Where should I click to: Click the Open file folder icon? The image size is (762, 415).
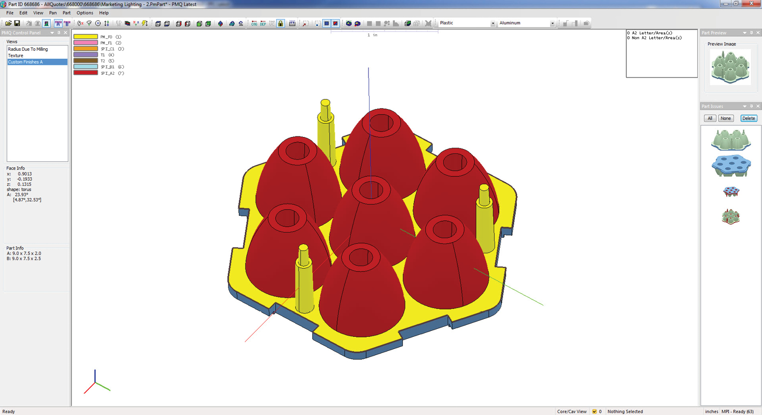coord(8,23)
